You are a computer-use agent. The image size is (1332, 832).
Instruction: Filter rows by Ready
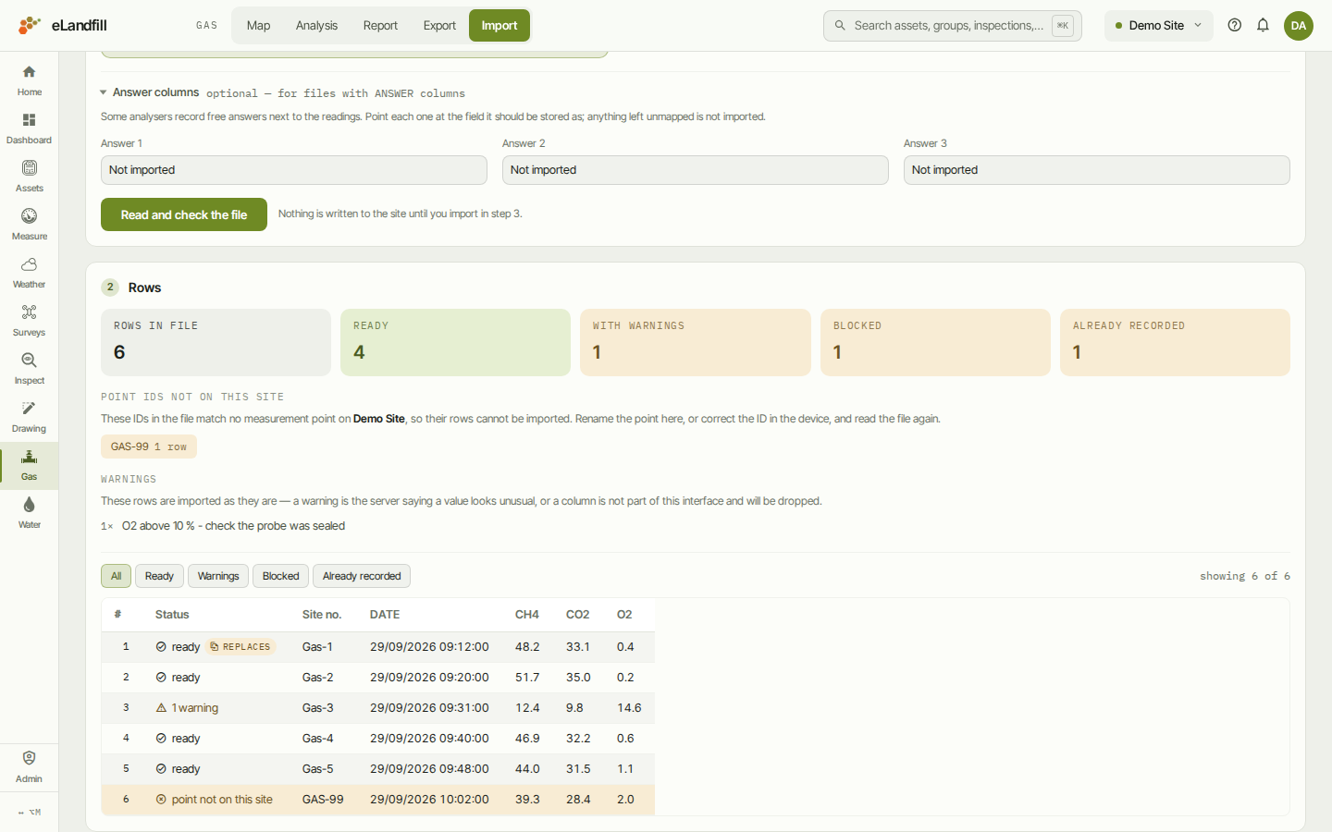(159, 576)
